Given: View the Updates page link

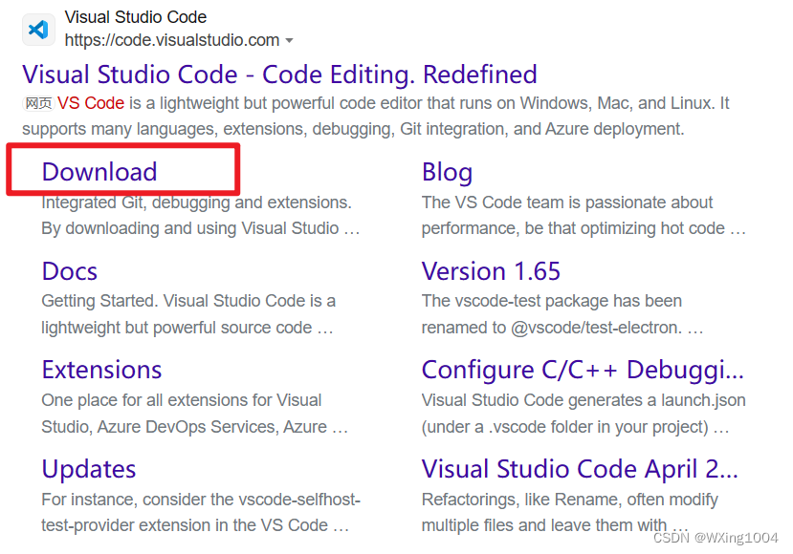Looking at the screenshot, I should point(89,470).
